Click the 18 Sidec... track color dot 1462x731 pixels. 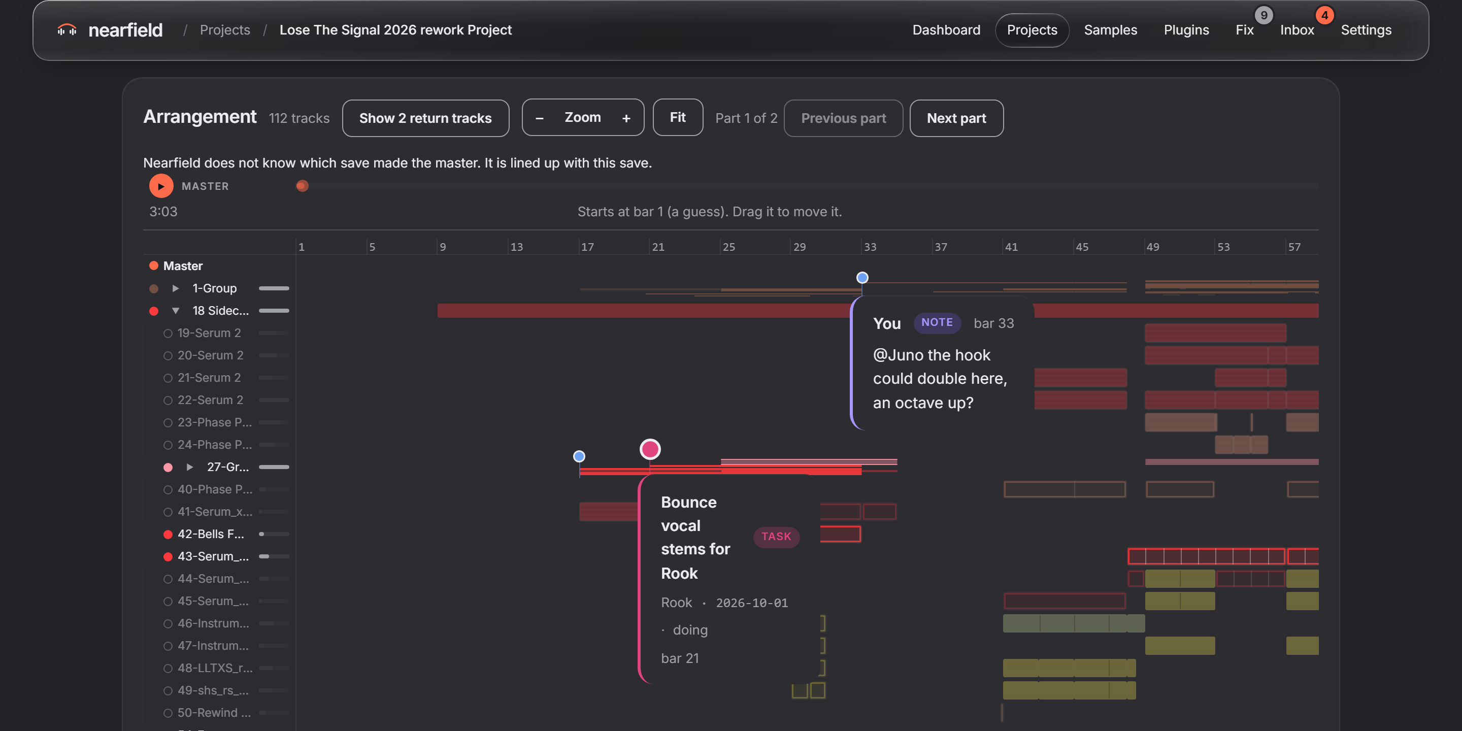pos(153,311)
